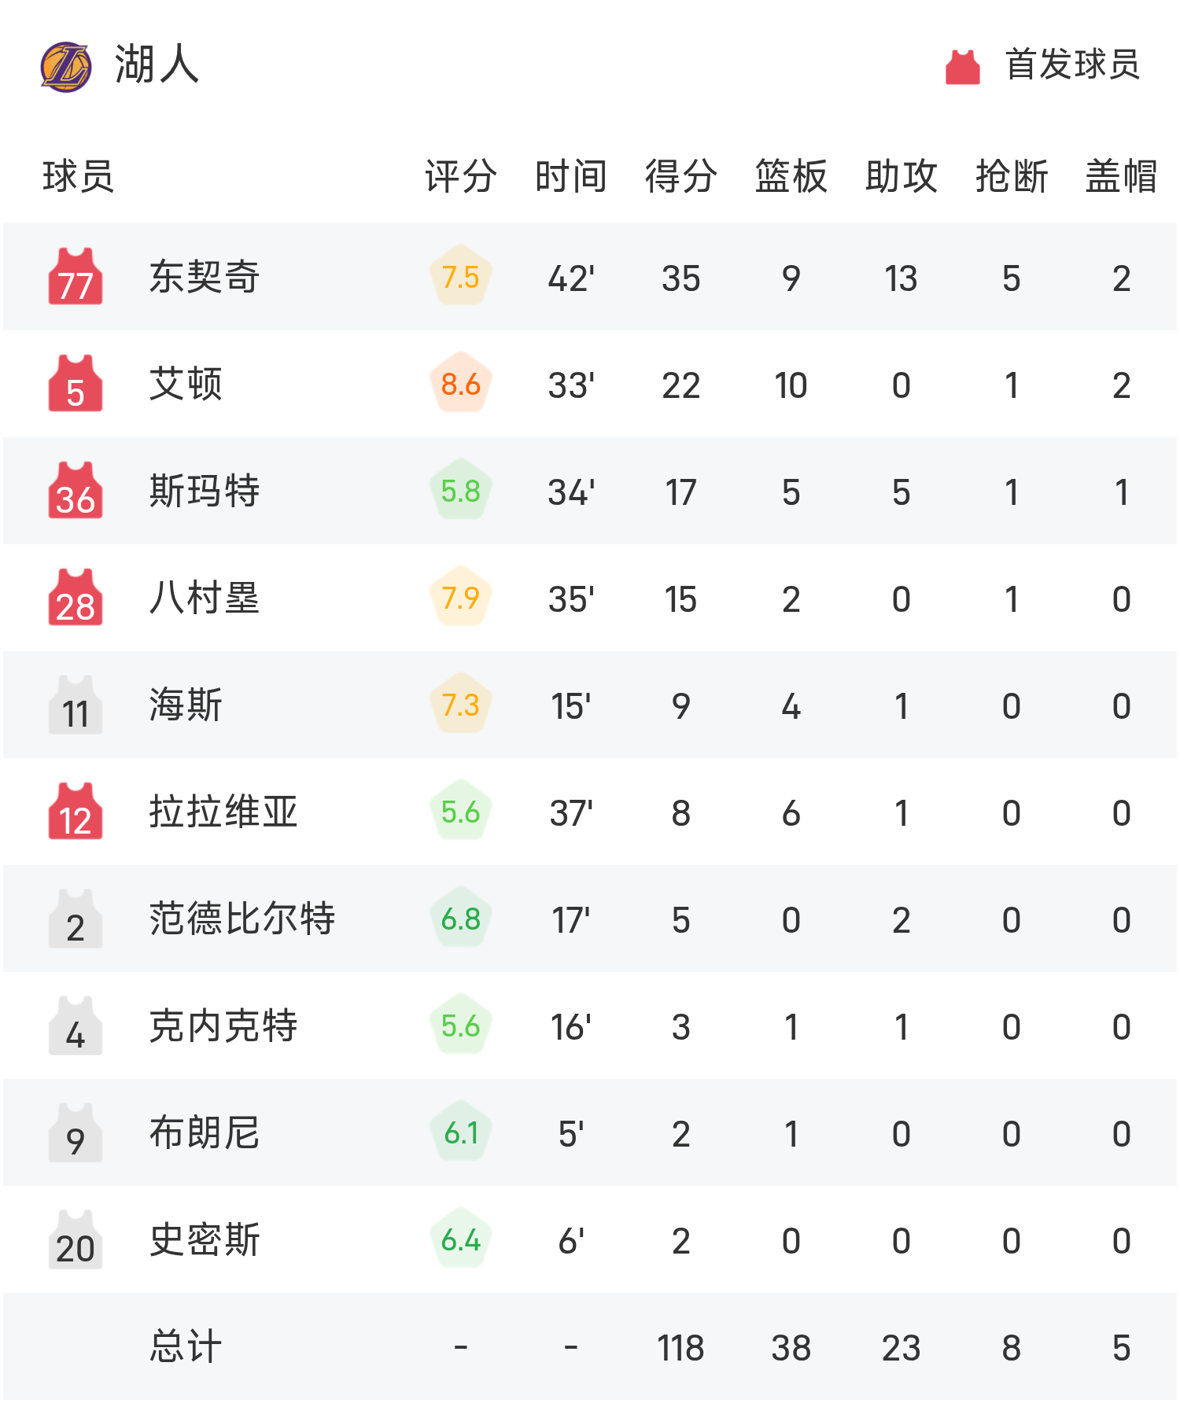The width and height of the screenshot is (1180, 1403).
Task: Click the Lakers team logo
Action: click(66, 67)
